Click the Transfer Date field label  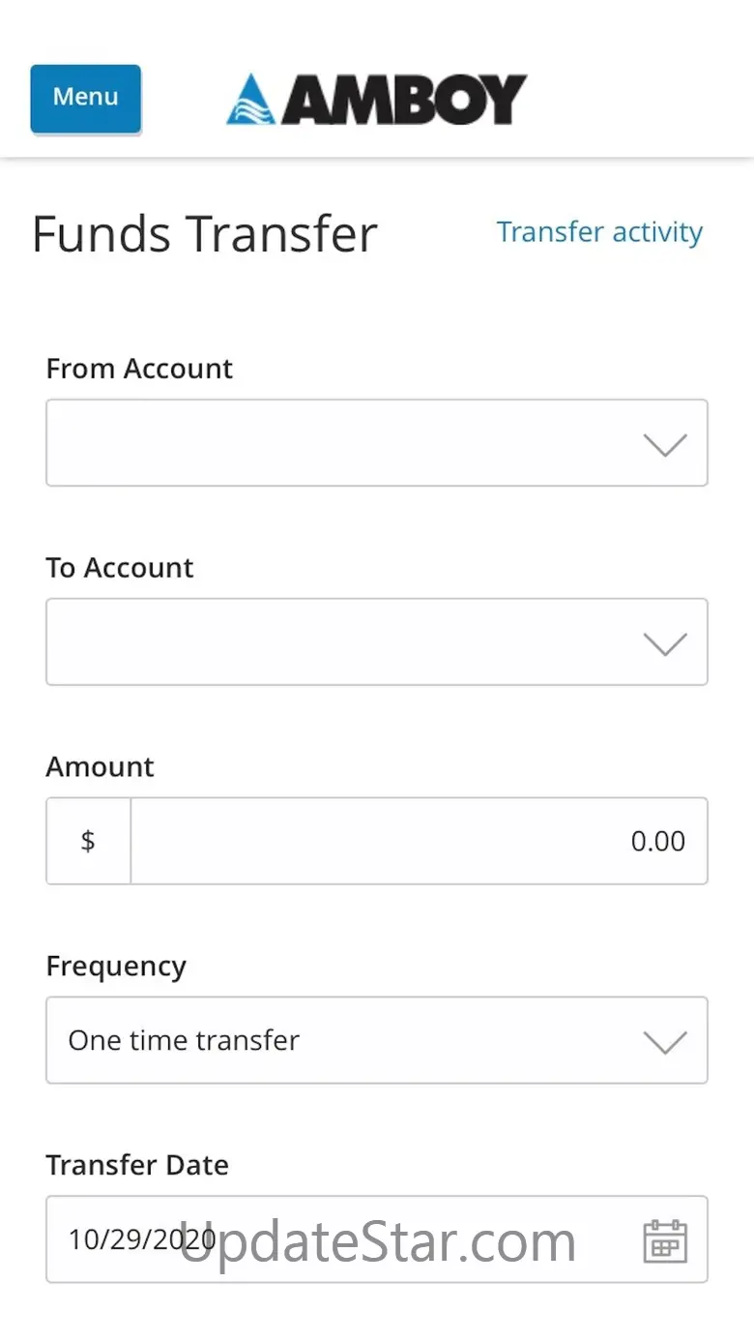(x=137, y=1165)
